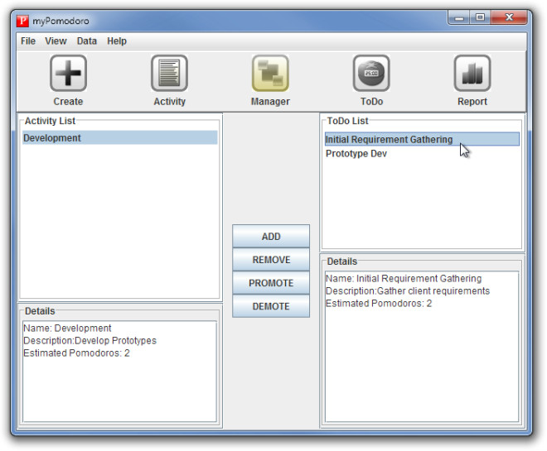The image size is (547, 451).
Task: Close the myPomodoro window
Action: (x=509, y=17)
